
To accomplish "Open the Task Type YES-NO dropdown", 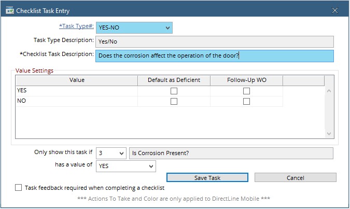I will (167, 27).
